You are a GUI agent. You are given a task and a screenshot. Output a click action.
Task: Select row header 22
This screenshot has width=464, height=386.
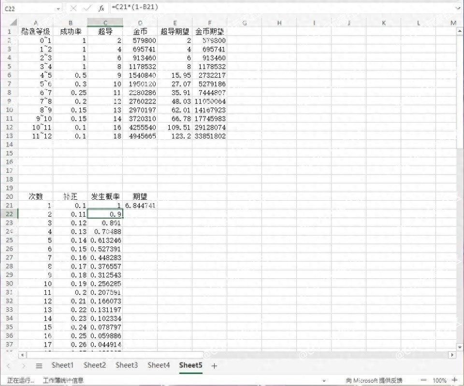(9, 214)
